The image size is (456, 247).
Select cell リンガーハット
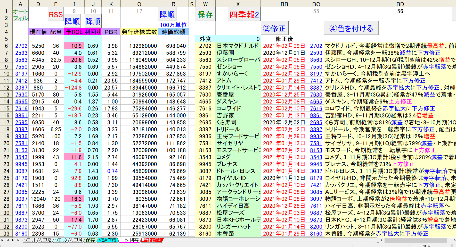238,227
